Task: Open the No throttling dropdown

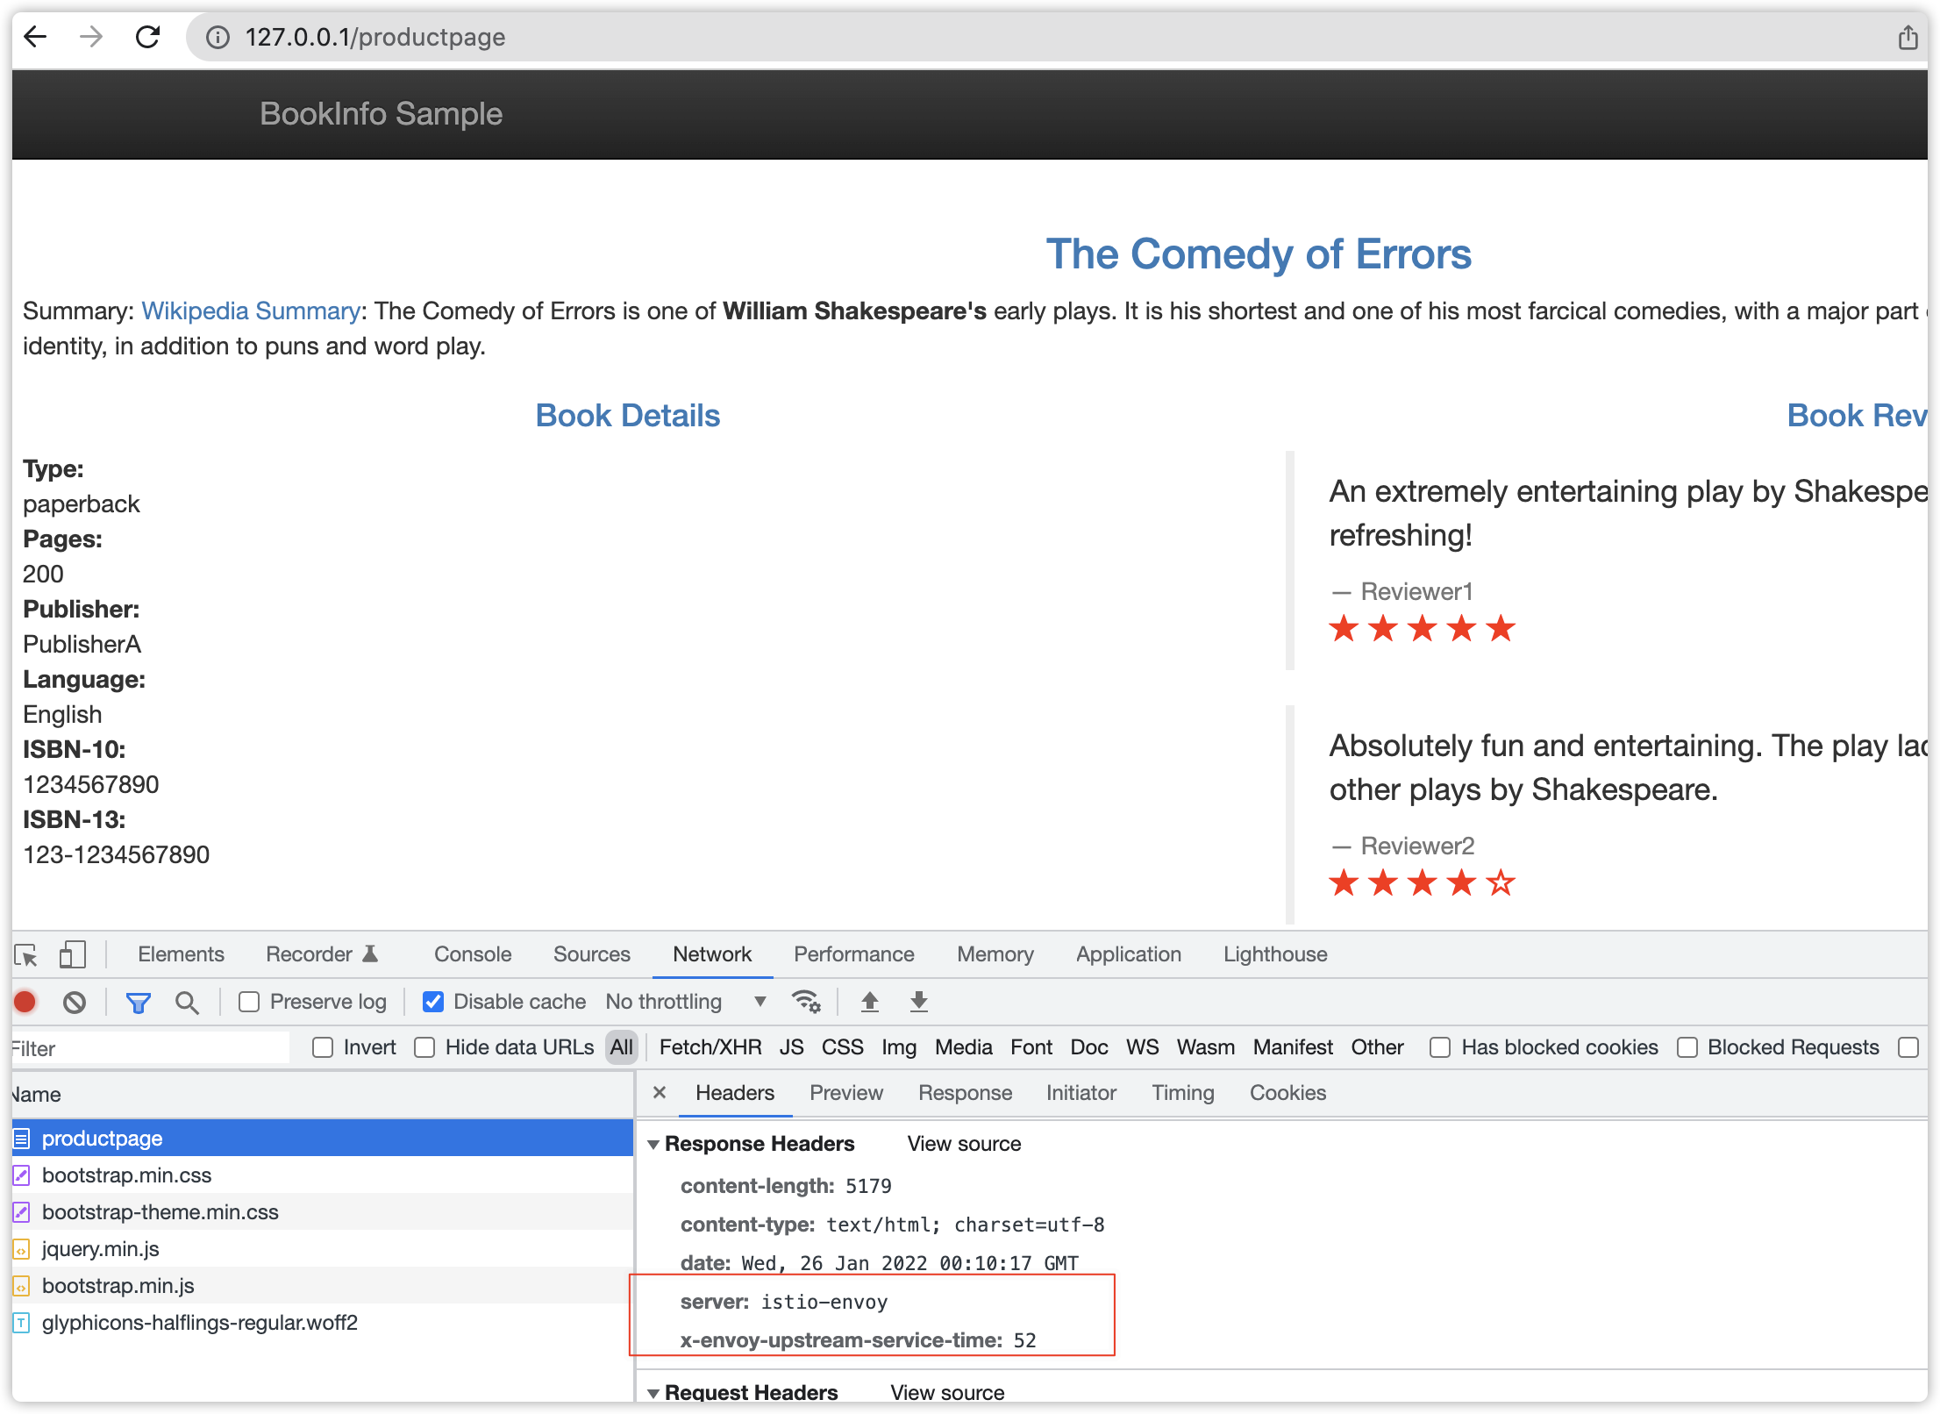Action: (686, 1002)
